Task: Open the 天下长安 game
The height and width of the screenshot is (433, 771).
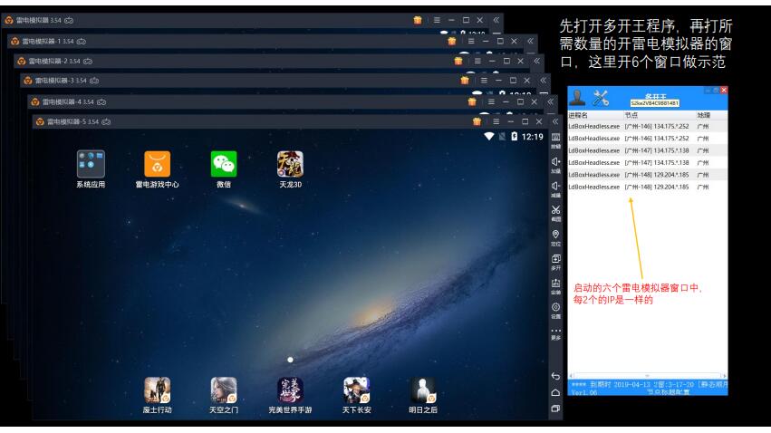Action: 356,390
